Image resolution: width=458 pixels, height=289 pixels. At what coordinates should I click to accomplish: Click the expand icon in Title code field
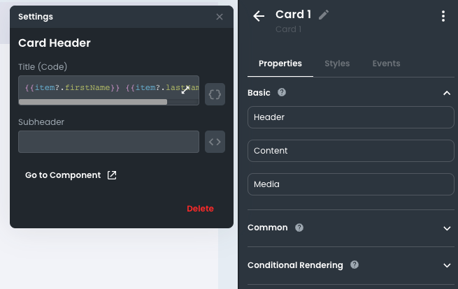pos(186,89)
